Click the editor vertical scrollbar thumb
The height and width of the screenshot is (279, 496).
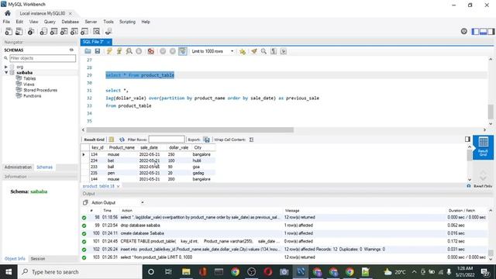tap(491, 112)
